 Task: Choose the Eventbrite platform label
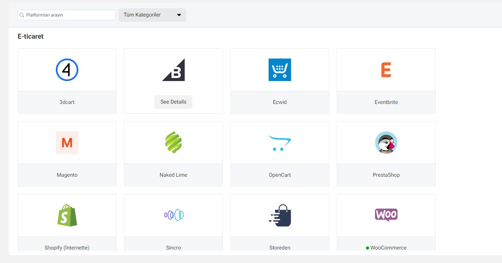coord(386,102)
